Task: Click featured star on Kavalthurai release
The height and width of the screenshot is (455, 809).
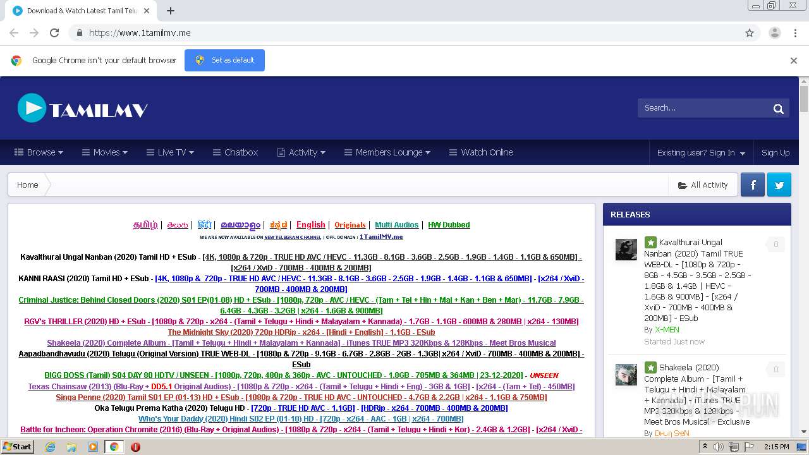Action: [650, 242]
